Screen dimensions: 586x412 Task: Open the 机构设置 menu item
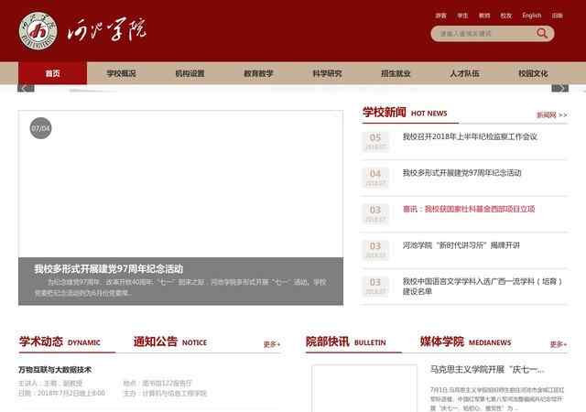click(190, 73)
